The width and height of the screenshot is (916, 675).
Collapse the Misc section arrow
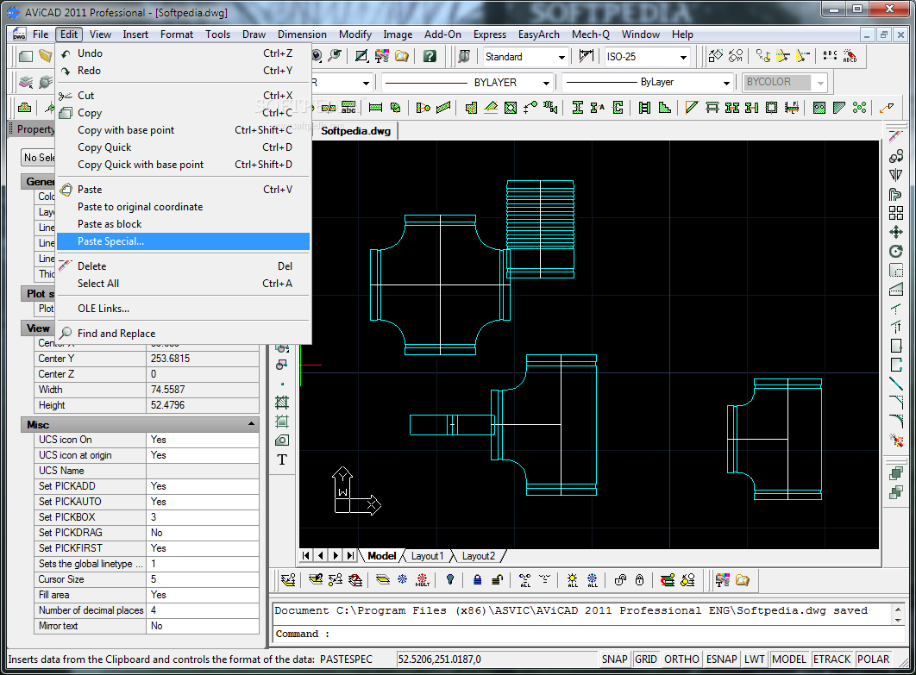[x=251, y=424]
